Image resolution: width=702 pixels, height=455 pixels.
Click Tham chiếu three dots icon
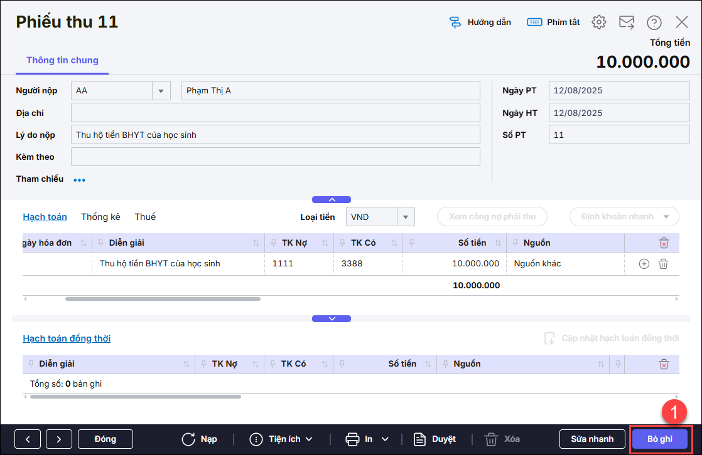pyautogui.click(x=79, y=180)
